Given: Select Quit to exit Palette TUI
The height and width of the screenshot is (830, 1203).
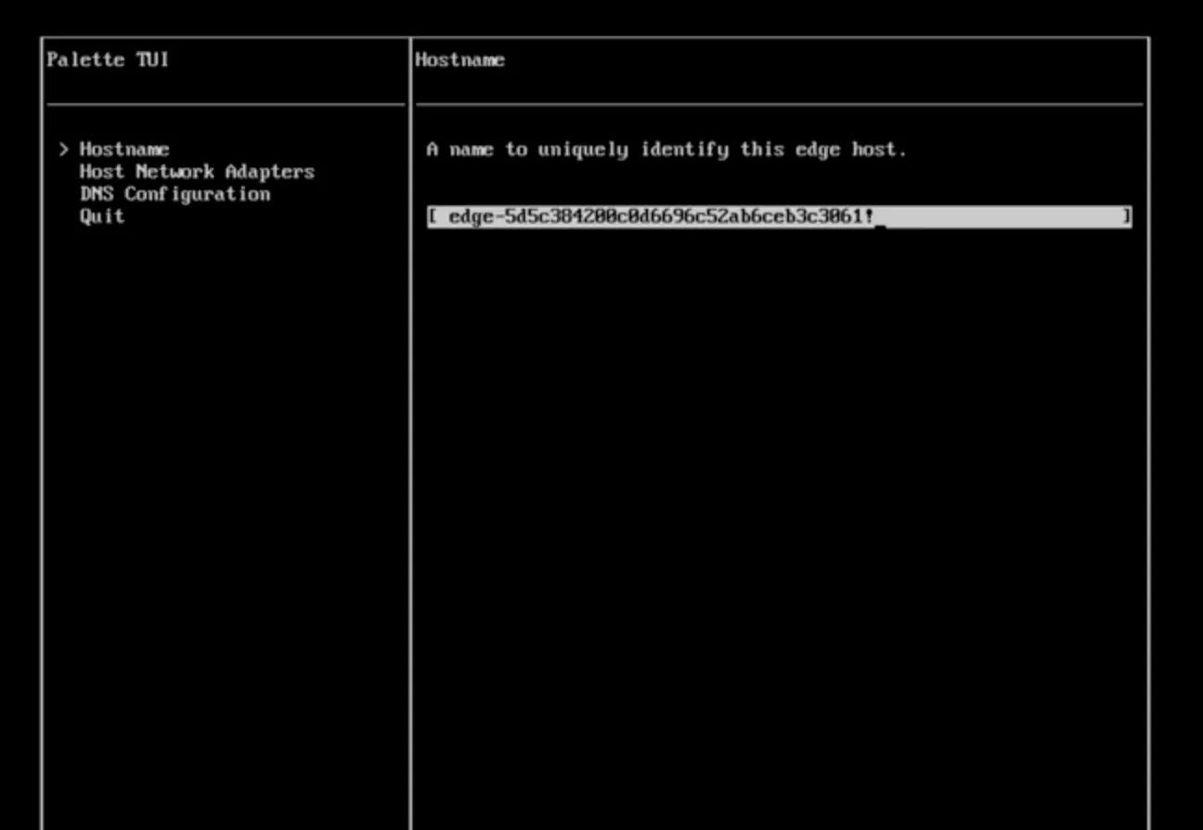Looking at the screenshot, I should tap(101, 215).
